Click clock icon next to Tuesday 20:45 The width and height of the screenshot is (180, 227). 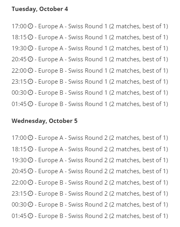pos(30,59)
